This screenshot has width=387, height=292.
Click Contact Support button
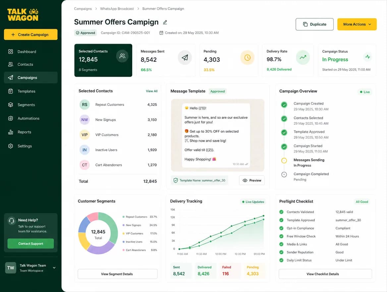tap(30, 244)
